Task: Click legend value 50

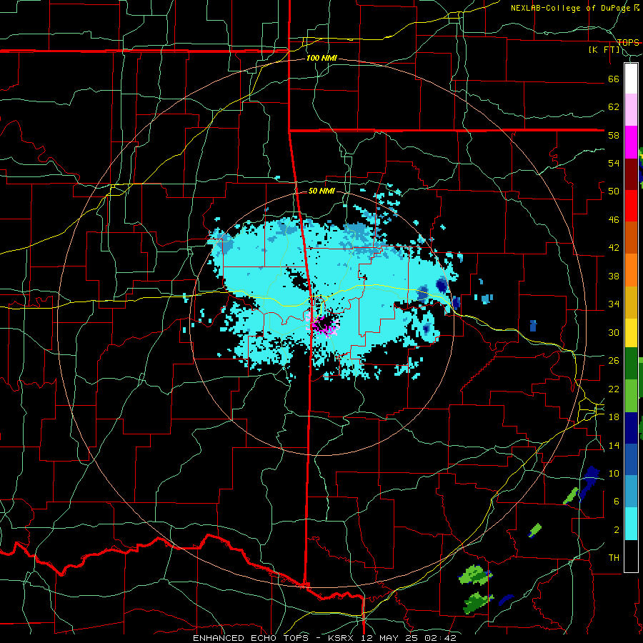Action: point(614,191)
